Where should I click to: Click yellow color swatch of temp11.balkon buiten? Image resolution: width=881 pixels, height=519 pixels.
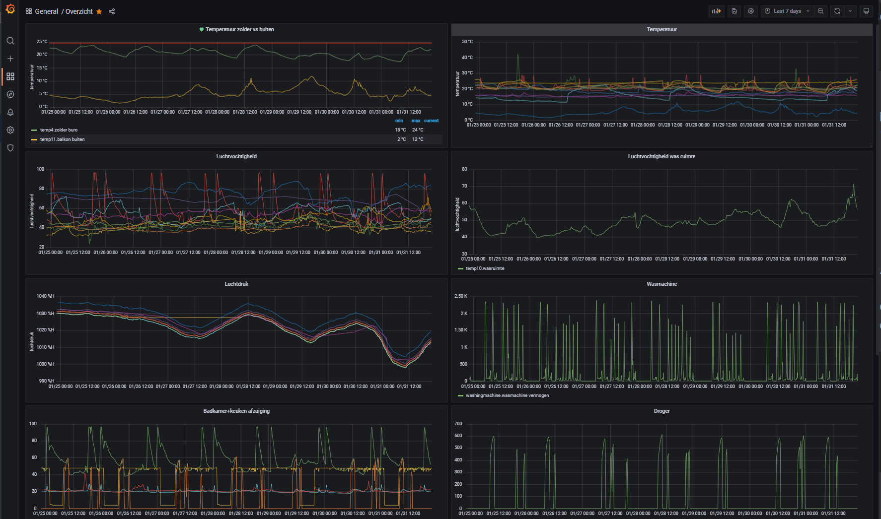[34, 139]
